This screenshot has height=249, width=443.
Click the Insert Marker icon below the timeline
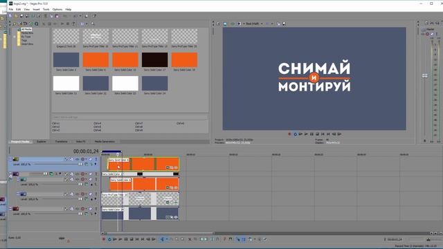click(x=225, y=239)
